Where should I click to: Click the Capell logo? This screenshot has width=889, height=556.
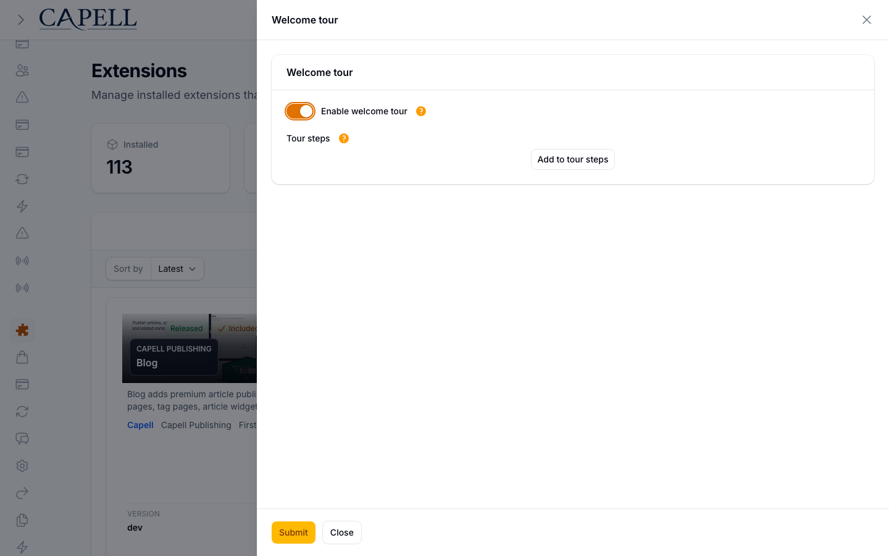[x=88, y=19]
